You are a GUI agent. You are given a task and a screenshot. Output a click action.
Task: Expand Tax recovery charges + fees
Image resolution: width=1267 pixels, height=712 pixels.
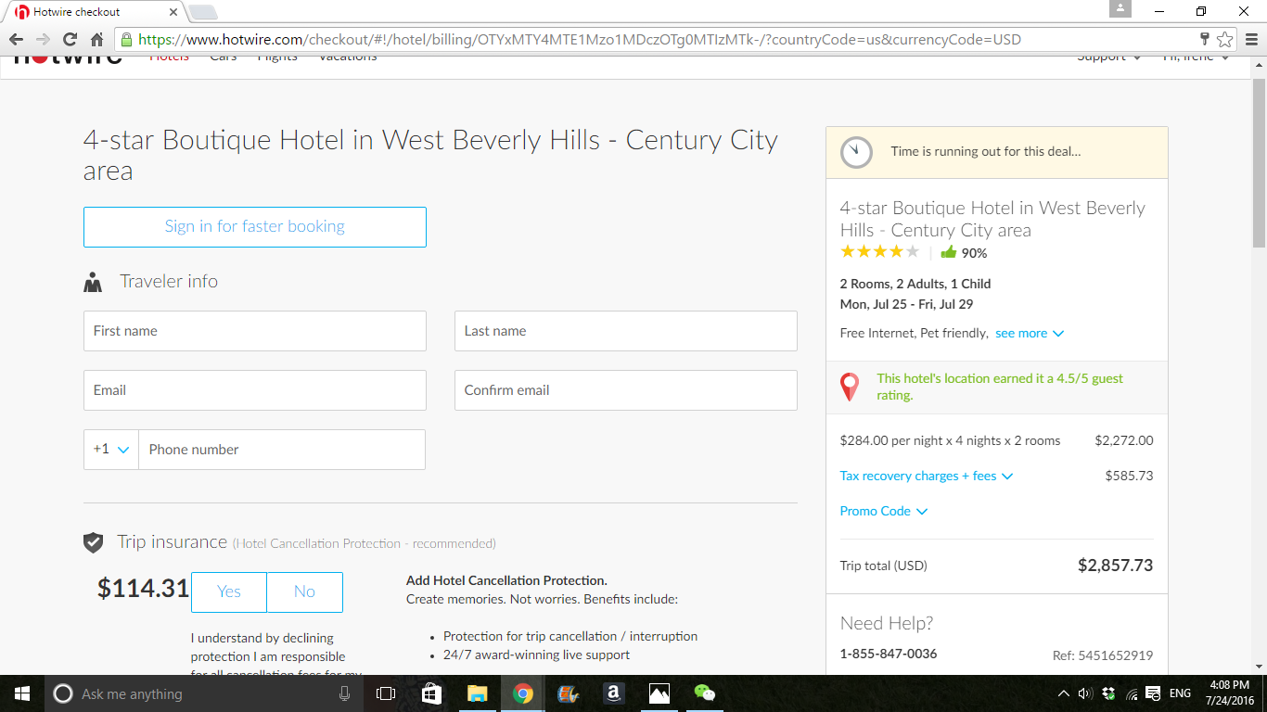[926, 476]
